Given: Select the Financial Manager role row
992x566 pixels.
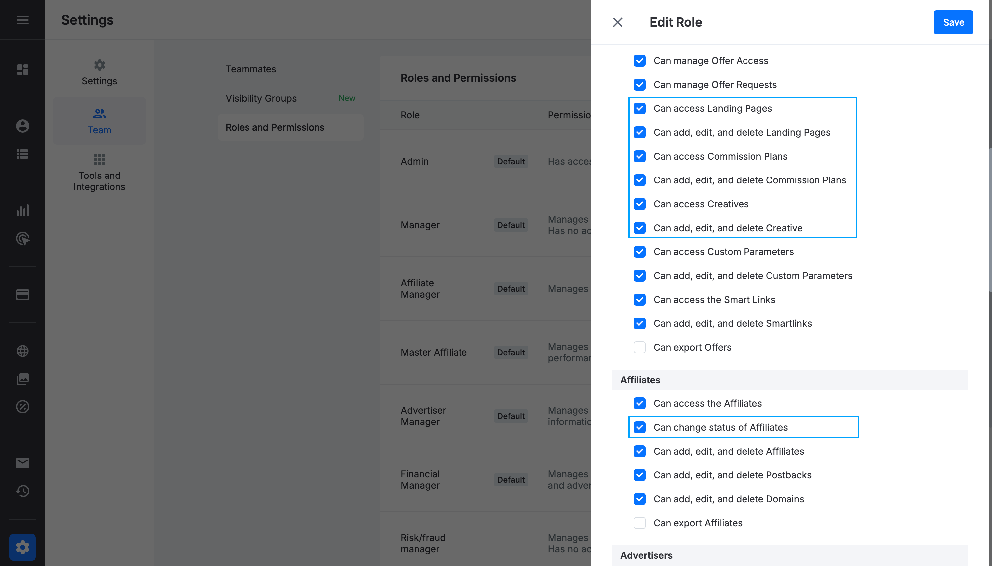Looking at the screenshot, I should pos(485,480).
